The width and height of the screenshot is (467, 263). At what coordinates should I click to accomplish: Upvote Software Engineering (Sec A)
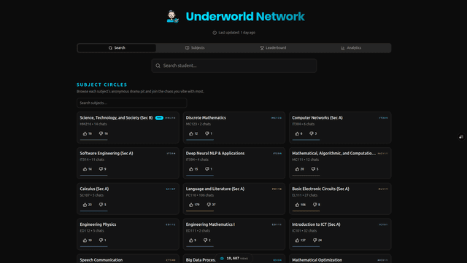pyautogui.click(x=88, y=169)
